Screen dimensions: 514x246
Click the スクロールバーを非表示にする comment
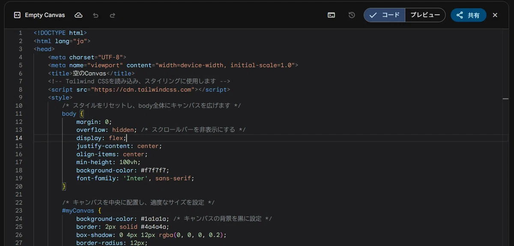click(x=193, y=130)
